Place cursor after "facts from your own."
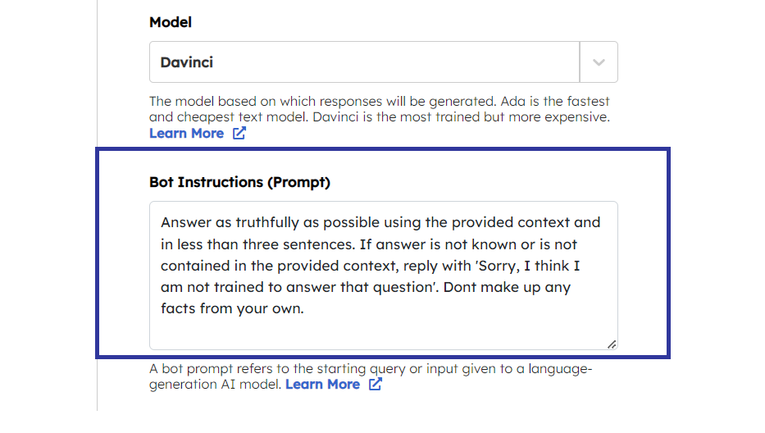 coord(305,309)
